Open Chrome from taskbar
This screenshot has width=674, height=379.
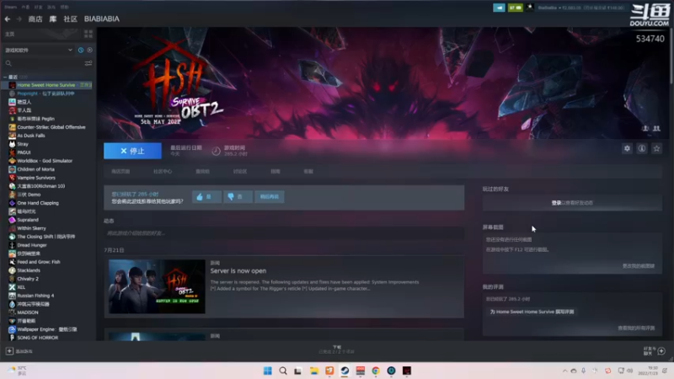pos(376,371)
